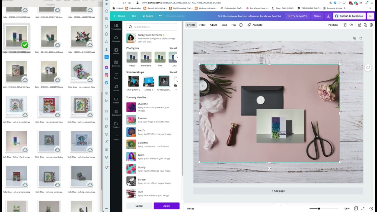Open the page grid view icon
The width and height of the screenshot is (377, 212).
(356, 208)
